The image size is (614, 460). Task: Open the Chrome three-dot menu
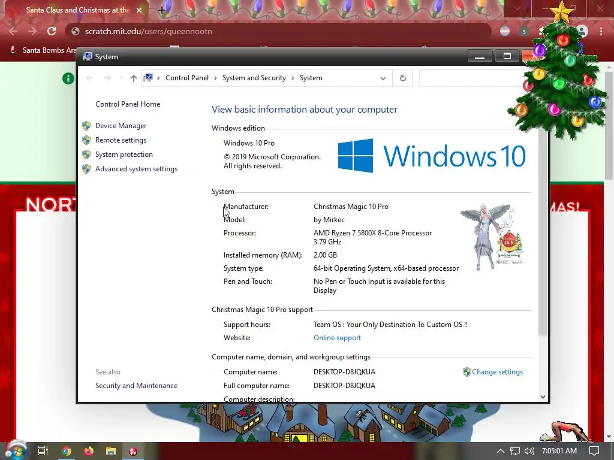pyautogui.click(x=601, y=31)
